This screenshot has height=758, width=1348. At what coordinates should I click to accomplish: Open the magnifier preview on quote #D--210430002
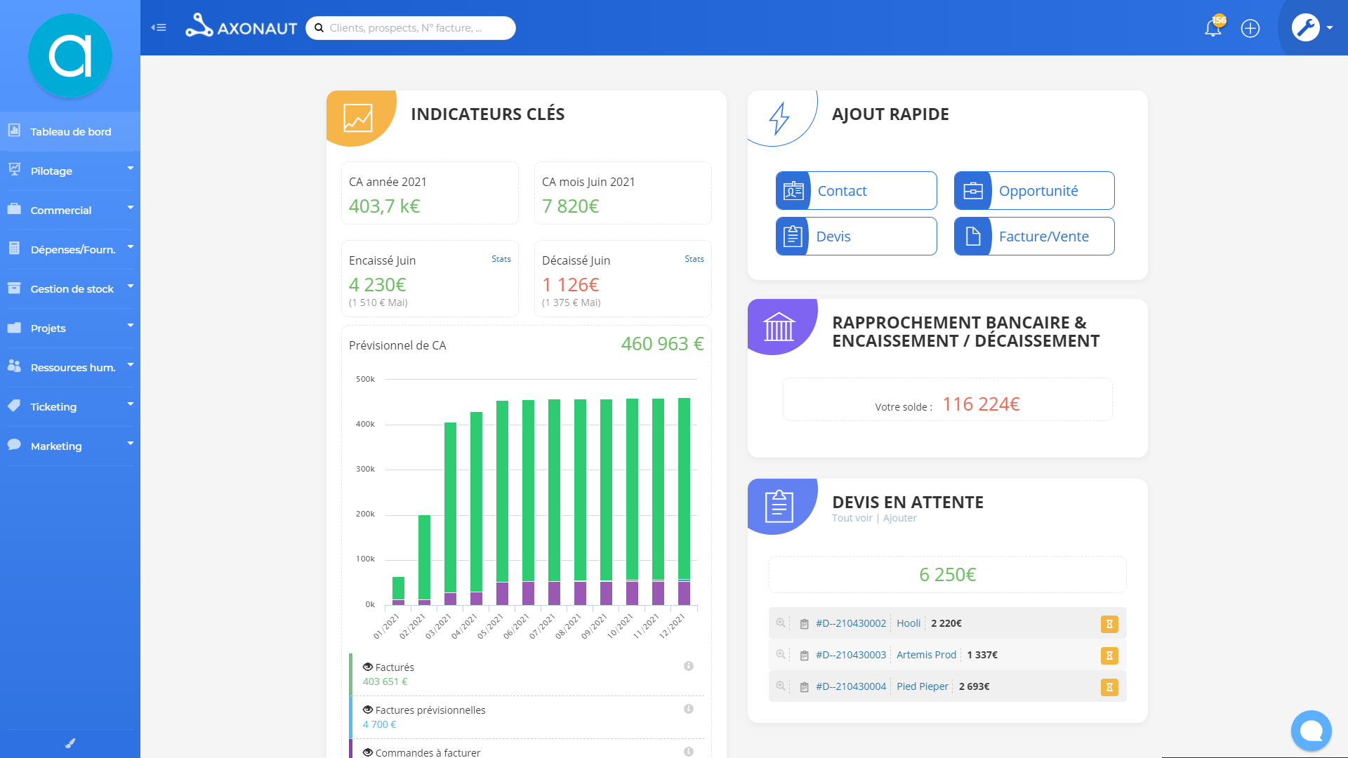tap(781, 623)
